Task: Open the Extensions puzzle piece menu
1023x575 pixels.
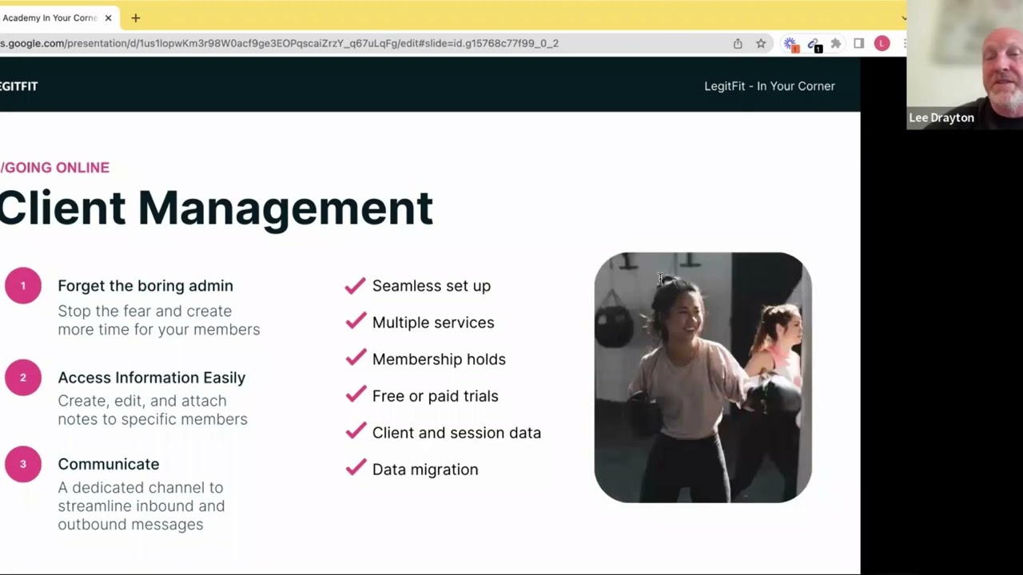Action: tap(836, 43)
